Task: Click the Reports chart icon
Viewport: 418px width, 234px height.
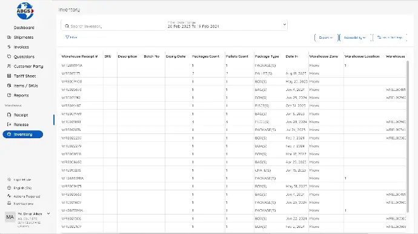Action: (9, 95)
